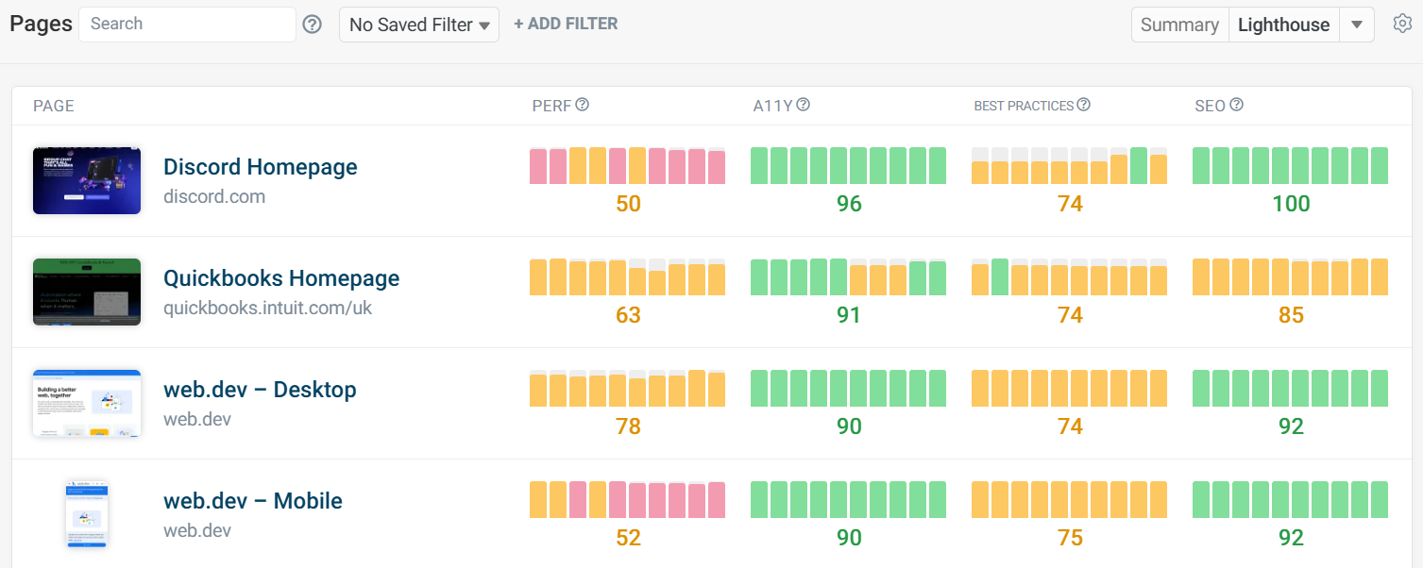Open the web.dev – Desktop page link
The width and height of the screenshot is (1423, 568).
pos(260,390)
